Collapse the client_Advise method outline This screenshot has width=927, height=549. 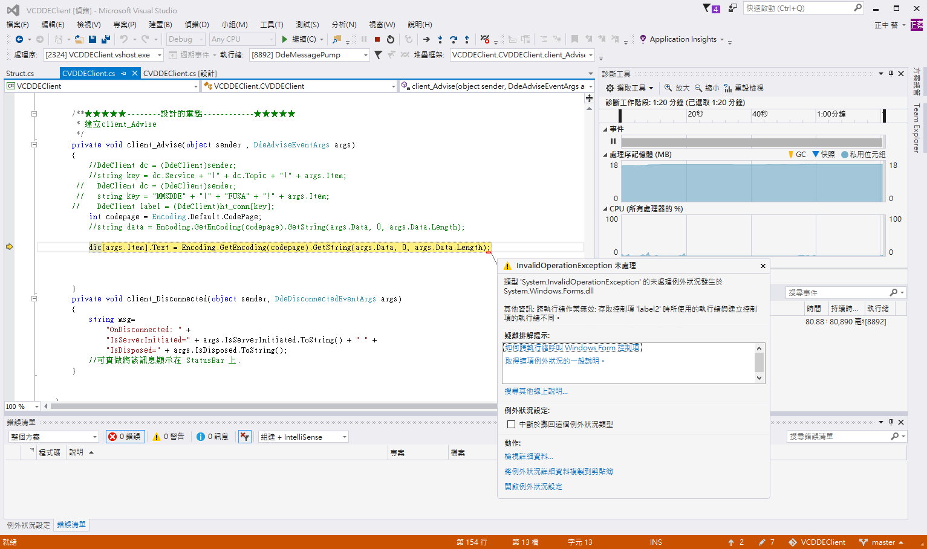pyautogui.click(x=34, y=144)
